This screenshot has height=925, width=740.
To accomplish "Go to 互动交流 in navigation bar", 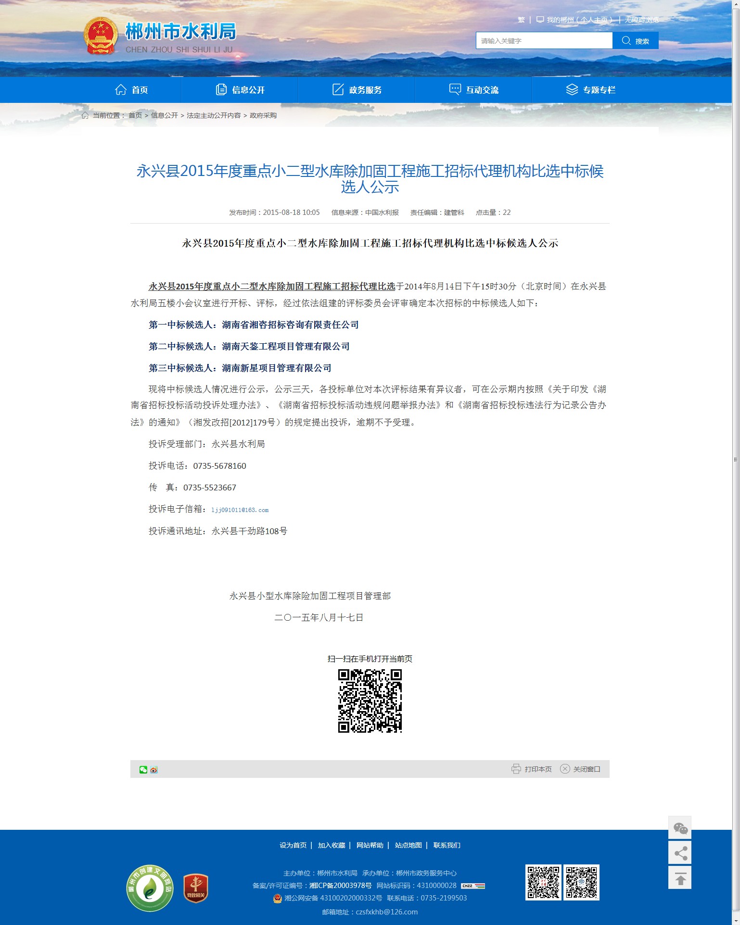I will (x=474, y=90).
